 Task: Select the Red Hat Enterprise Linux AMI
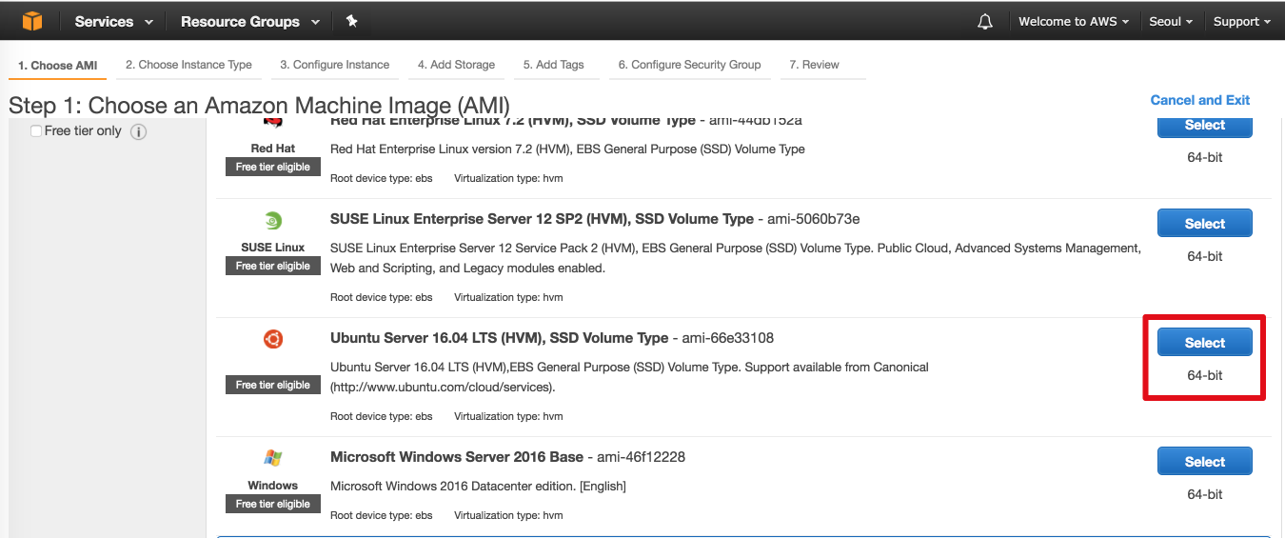(1204, 126)
